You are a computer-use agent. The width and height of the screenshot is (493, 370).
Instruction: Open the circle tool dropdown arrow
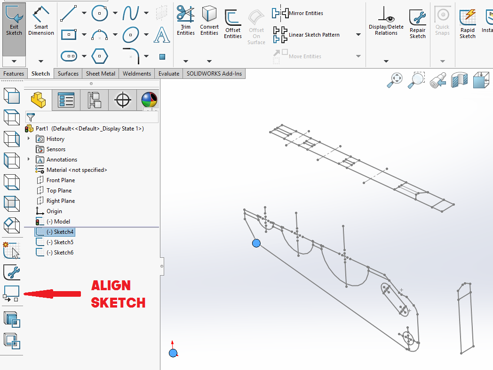[x=115, y=13]
